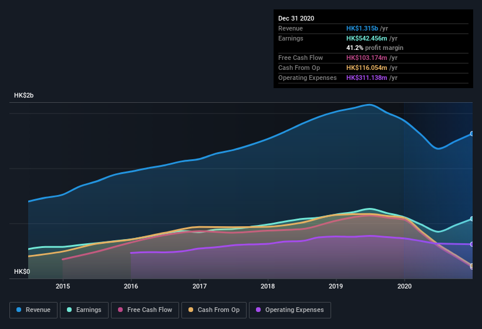The image size is (482, 329).
Task: Toggle Operating Expenses legend button
Action: point(290,310)
